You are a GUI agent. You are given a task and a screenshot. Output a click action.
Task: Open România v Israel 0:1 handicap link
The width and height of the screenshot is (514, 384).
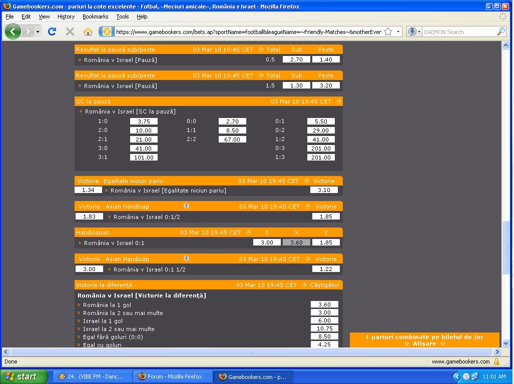coord(114,243)
